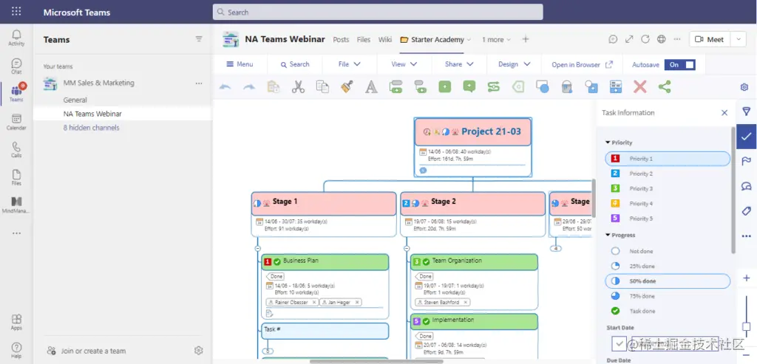
Task: Show 8 hidden channels
Action: (x=91, y=128)
